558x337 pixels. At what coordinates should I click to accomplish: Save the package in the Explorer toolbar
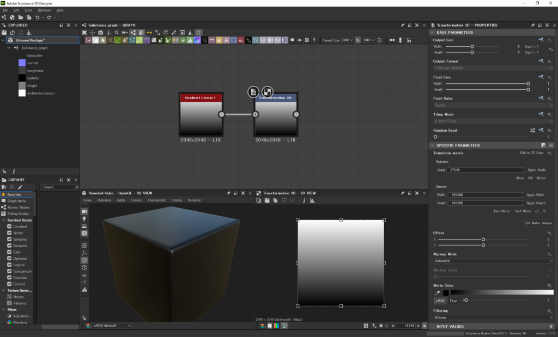coord(4,33)
